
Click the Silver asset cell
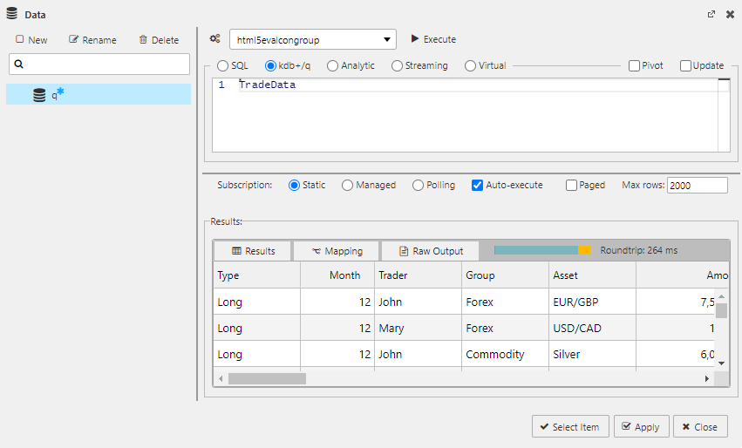pos(592,354)
